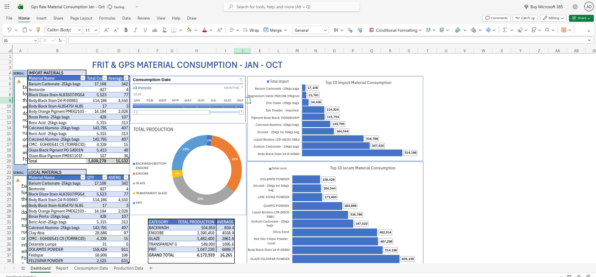Click the Undo arrow icon
596x277 pixels.
(9, 30)
